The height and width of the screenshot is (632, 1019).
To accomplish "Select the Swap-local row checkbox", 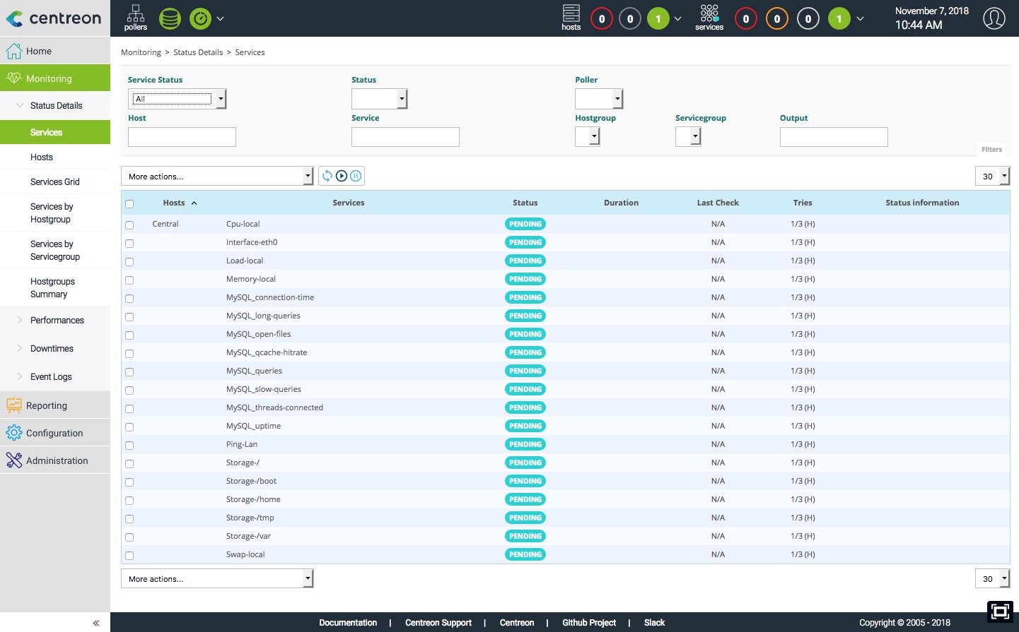I will (129, 556).
